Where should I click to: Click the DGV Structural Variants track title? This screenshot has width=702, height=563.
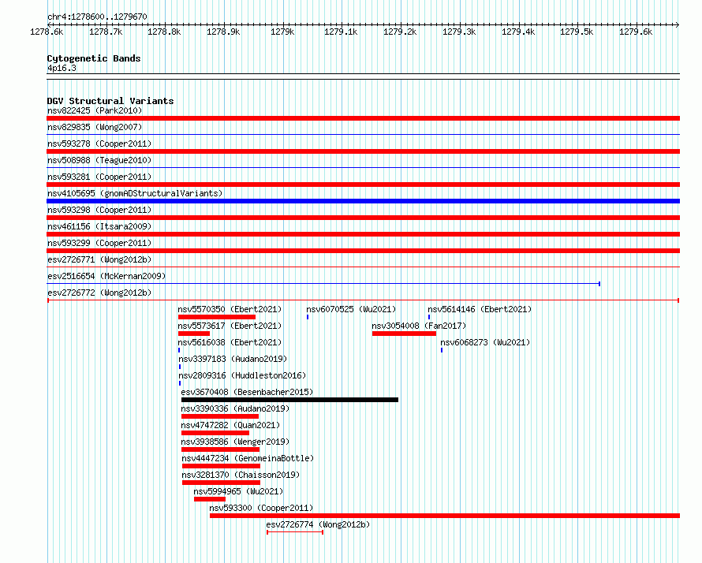[x=110, y=101]
